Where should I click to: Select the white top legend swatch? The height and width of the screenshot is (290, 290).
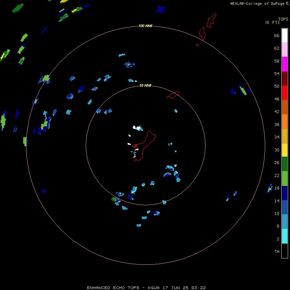point(285,35)
